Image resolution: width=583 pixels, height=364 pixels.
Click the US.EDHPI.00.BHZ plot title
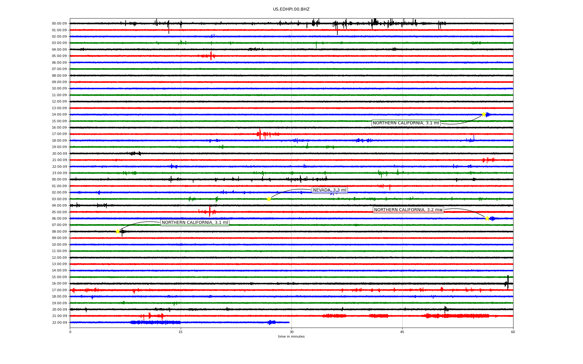click(x=291, y=9)
